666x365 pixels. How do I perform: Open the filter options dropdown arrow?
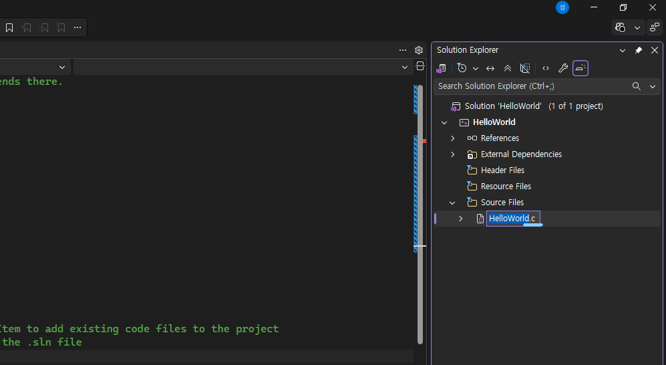click(x=476, y=68)
